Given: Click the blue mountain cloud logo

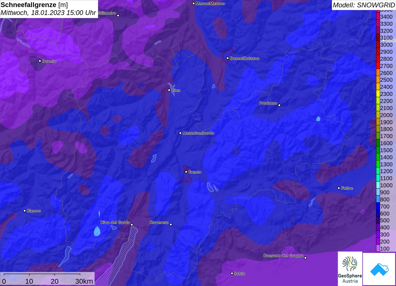Looking at the screenshot, I should coord(379,269).
